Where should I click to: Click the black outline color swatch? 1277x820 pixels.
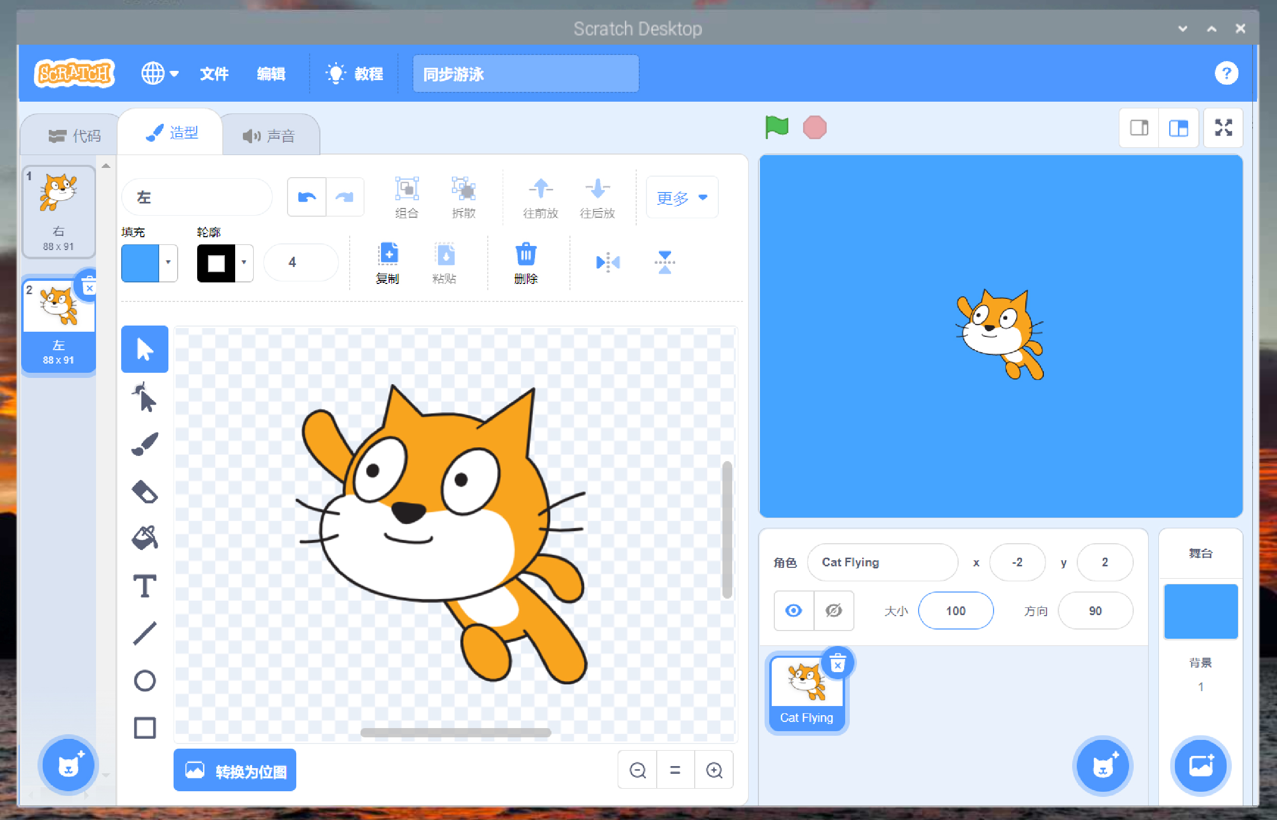[x=216, y=262]
